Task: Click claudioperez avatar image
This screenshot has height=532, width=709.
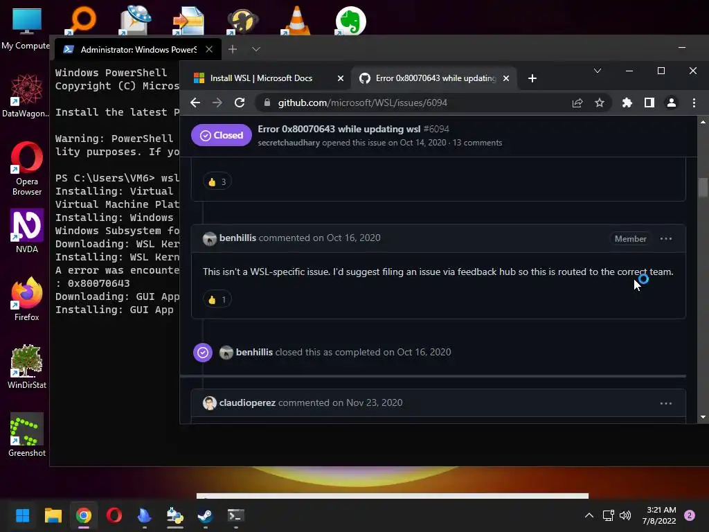Action: coord(209,403)
